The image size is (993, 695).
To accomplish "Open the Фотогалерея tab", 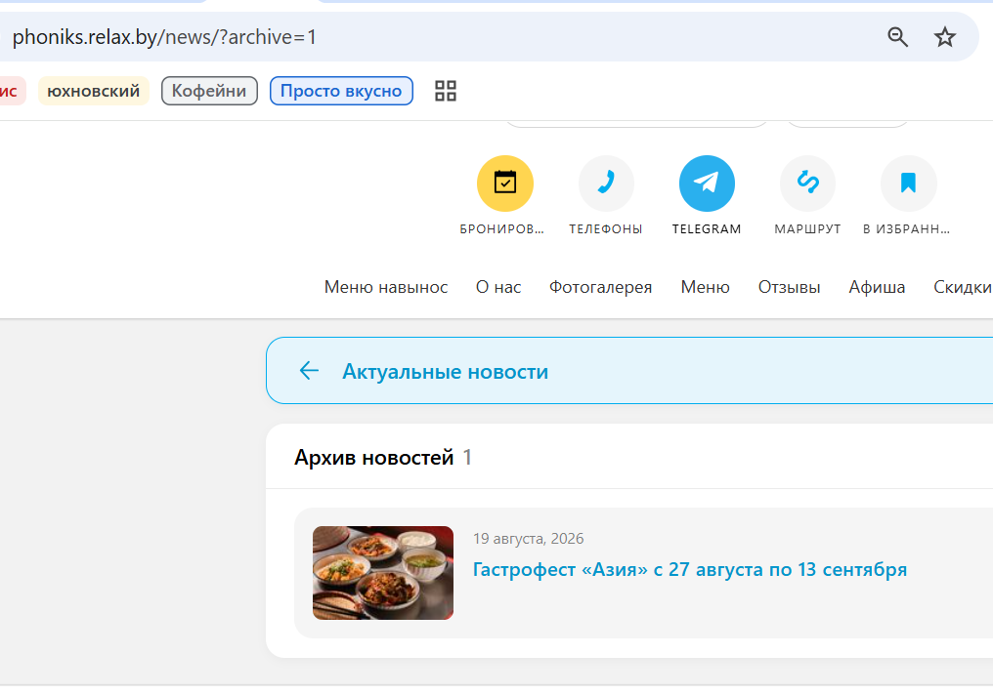I will click(600, 287).
